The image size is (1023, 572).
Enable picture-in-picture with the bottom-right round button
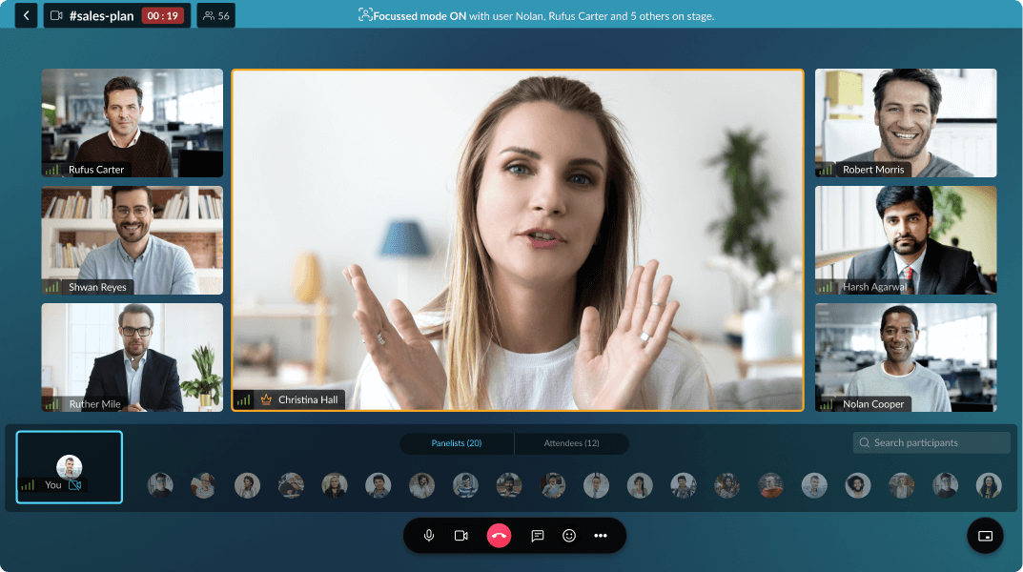(x=985, y=536)
